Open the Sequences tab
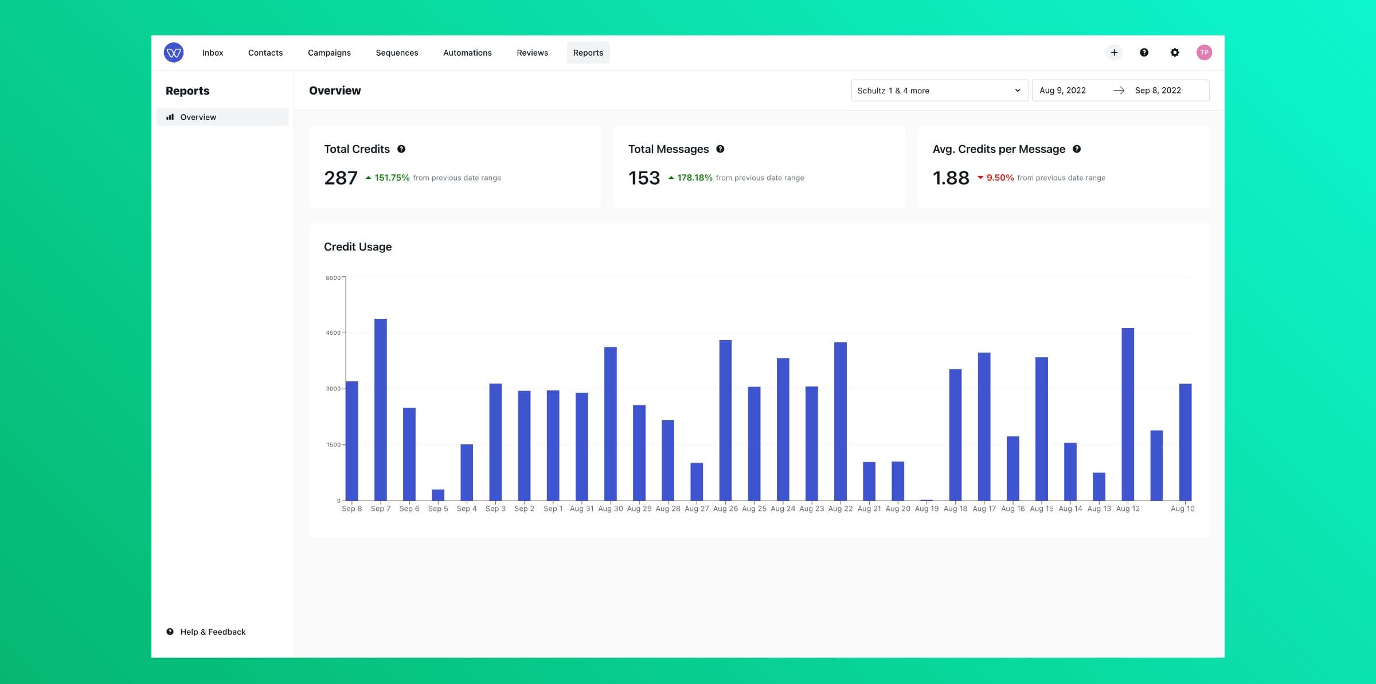1376x684 pixels. tap(397, 53)
